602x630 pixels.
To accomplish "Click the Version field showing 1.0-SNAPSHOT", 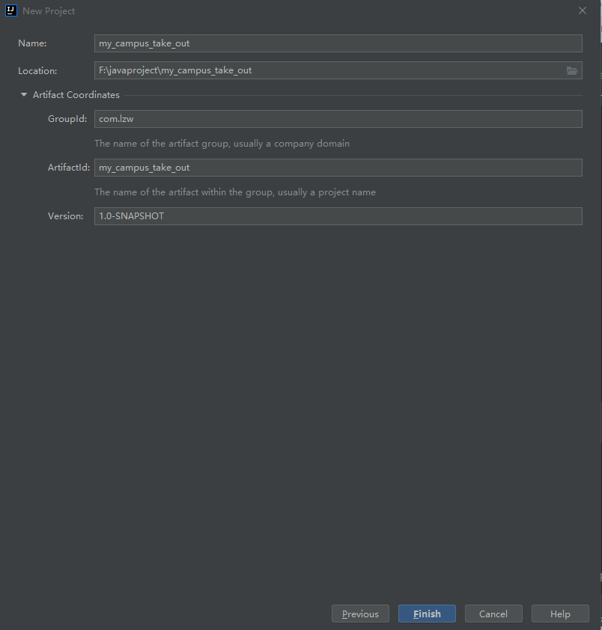I will click(338, 216).
